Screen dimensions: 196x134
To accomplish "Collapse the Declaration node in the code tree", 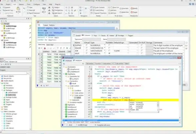I will (x=64, y=67).
